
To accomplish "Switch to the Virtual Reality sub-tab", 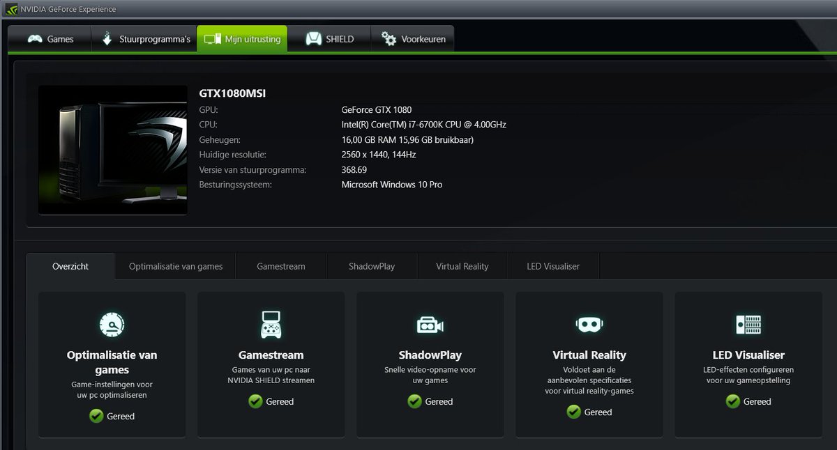I will tap(462, 266).
